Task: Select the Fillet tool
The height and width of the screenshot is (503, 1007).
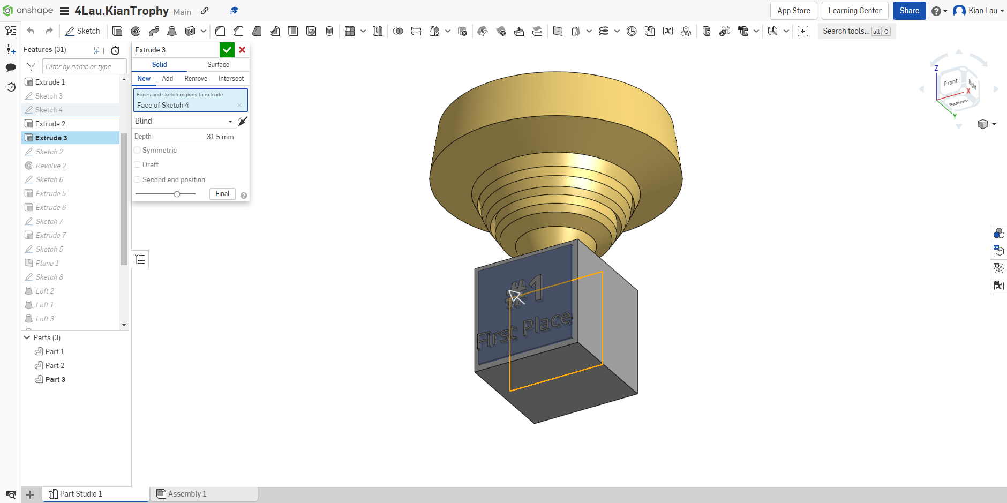Action: [220, 31]
